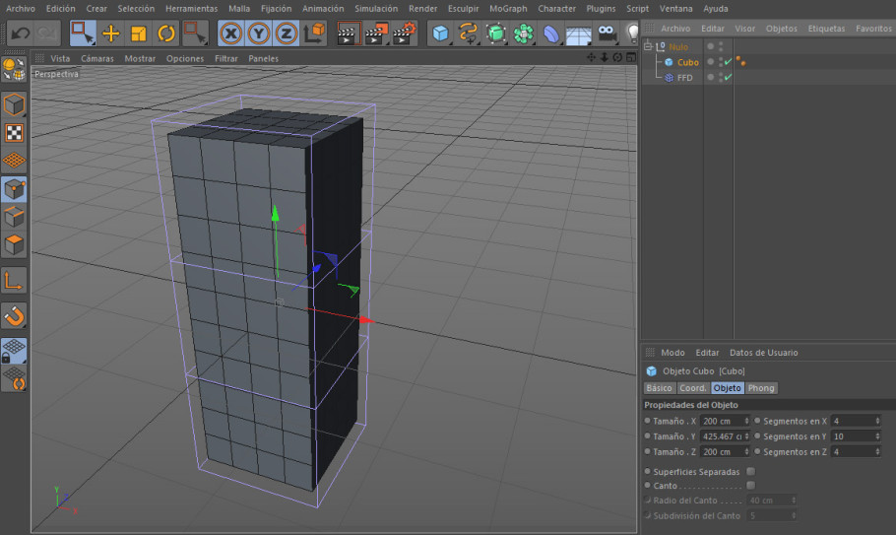Select the Texture mode icon
The width and height of the screenshot is (896, 535).
click(x=14, y=133)
